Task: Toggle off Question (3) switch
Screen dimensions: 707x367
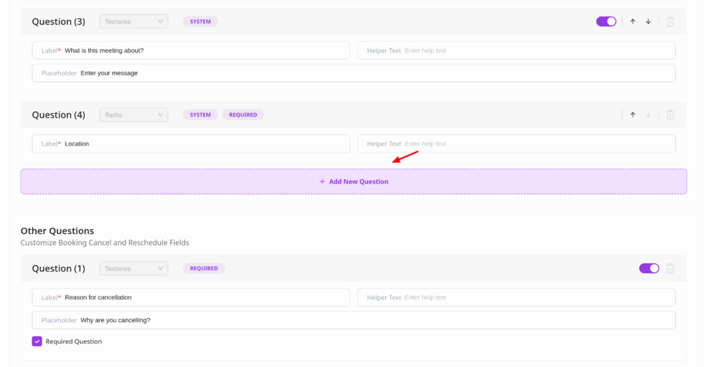Action: tap(606, 21)
